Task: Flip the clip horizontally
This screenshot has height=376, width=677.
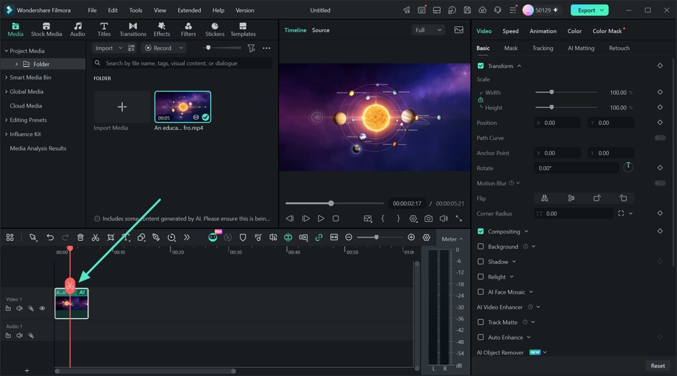Action: click(544, 198)
